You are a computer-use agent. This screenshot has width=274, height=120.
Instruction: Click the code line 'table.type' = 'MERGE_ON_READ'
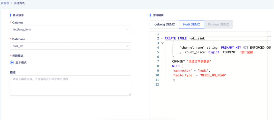coord(199,75)
